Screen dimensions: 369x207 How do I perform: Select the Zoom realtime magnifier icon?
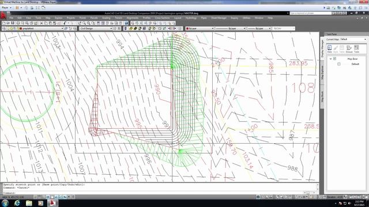(x=84, y=23)
